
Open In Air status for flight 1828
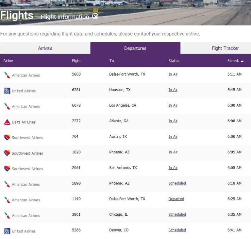click(x=173, y=152)
